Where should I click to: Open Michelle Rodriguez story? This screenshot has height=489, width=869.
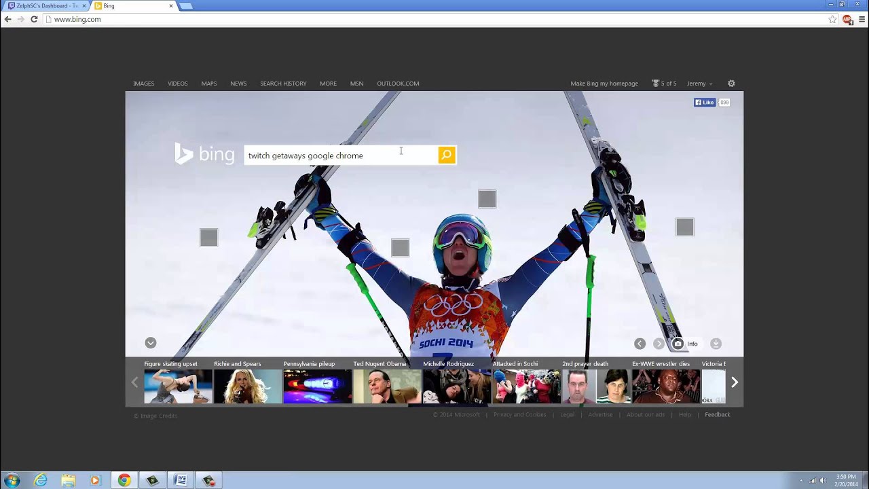tap(457, 382)
